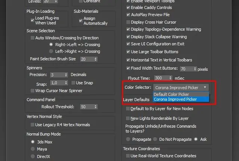Disable Use Large Toolbar Buttons
239x161 pixels.
128,52
